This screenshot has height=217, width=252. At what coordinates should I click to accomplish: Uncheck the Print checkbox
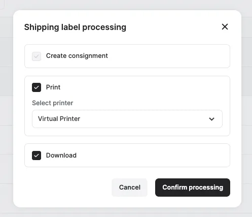(x=37, y=87)
